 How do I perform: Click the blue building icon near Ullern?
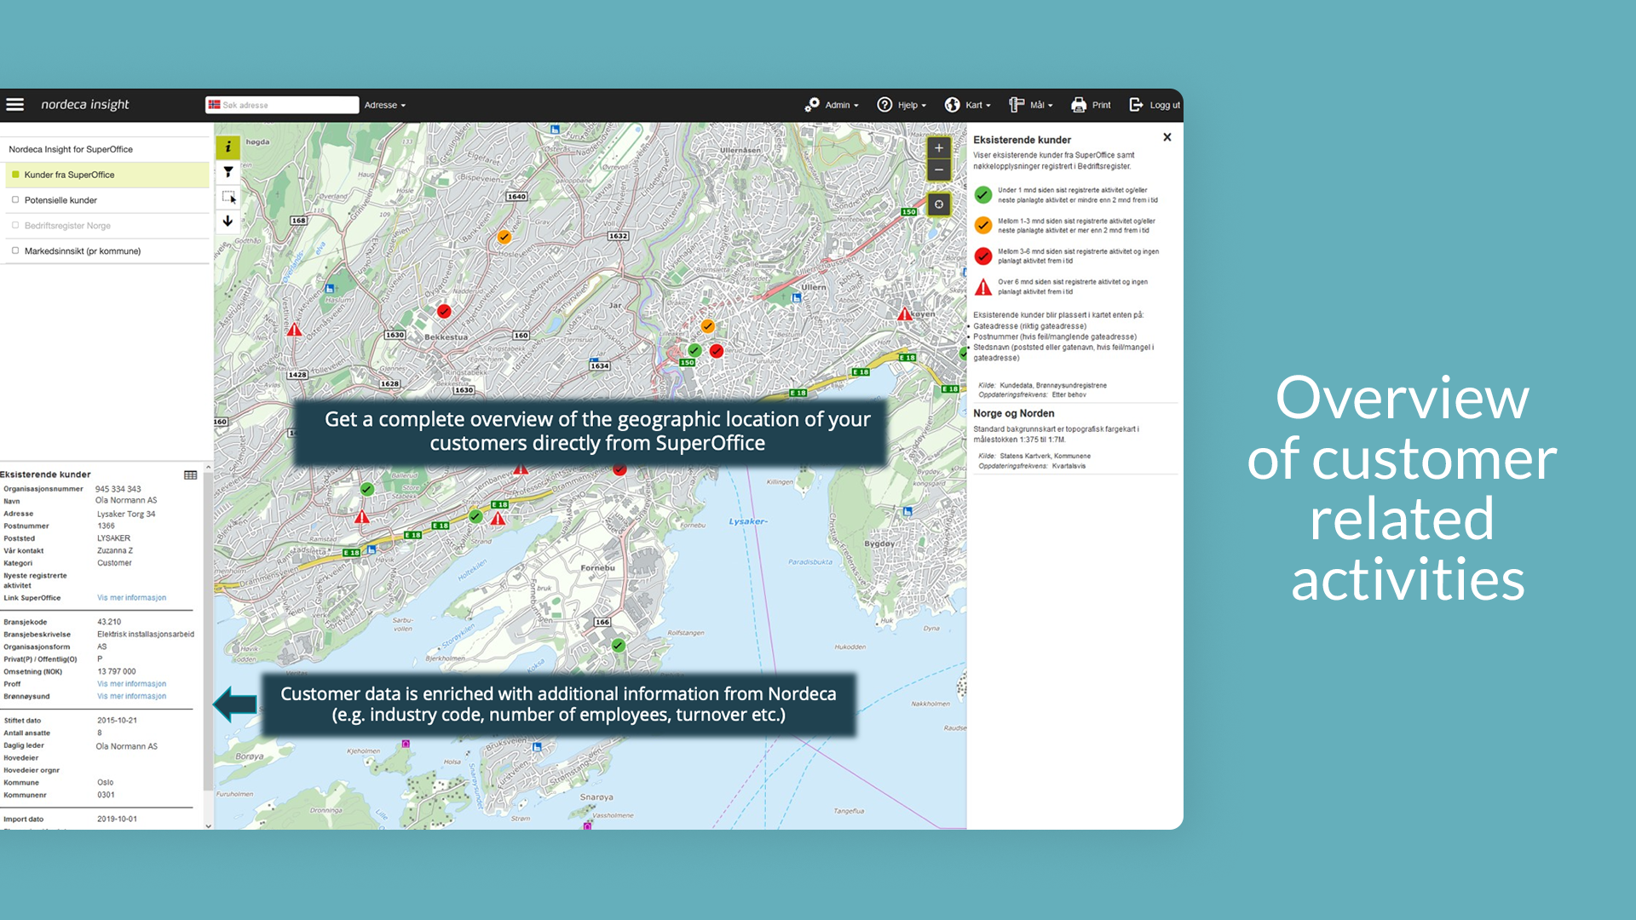(x=797, y=298)
